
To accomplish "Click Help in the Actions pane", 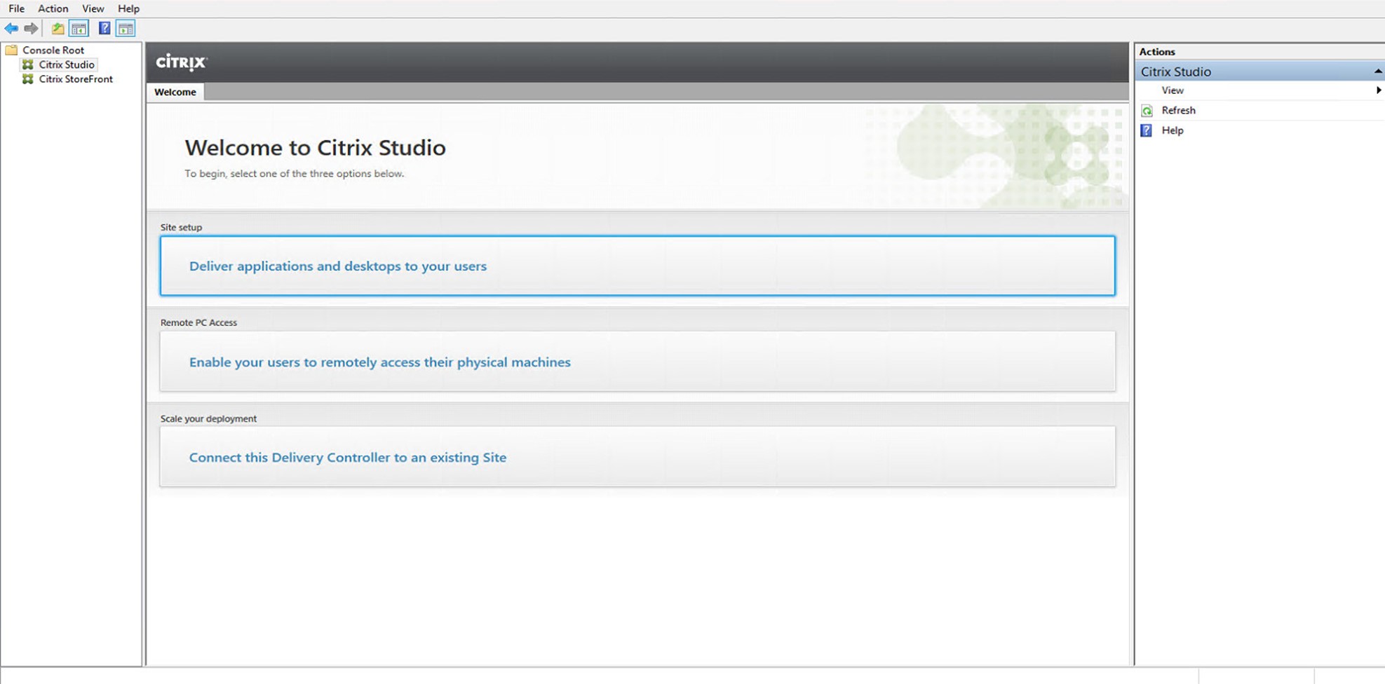I will [x=1173, y=130].
